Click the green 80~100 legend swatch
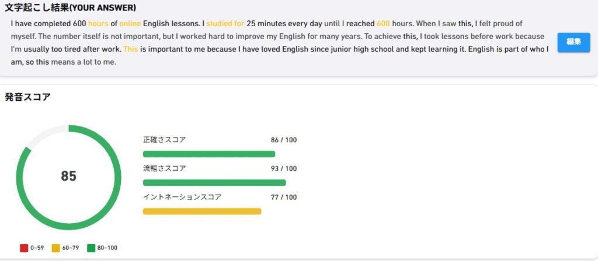This screenshot has width=598, height=261. (91, 248)
